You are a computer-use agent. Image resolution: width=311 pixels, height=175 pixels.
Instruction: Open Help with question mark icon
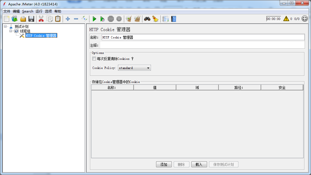(173, 19)
